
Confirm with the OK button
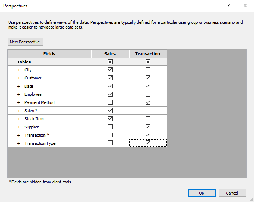202,193
